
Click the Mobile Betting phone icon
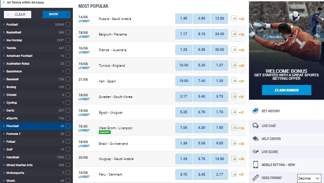pyautogui.click(x=255, y=165)
